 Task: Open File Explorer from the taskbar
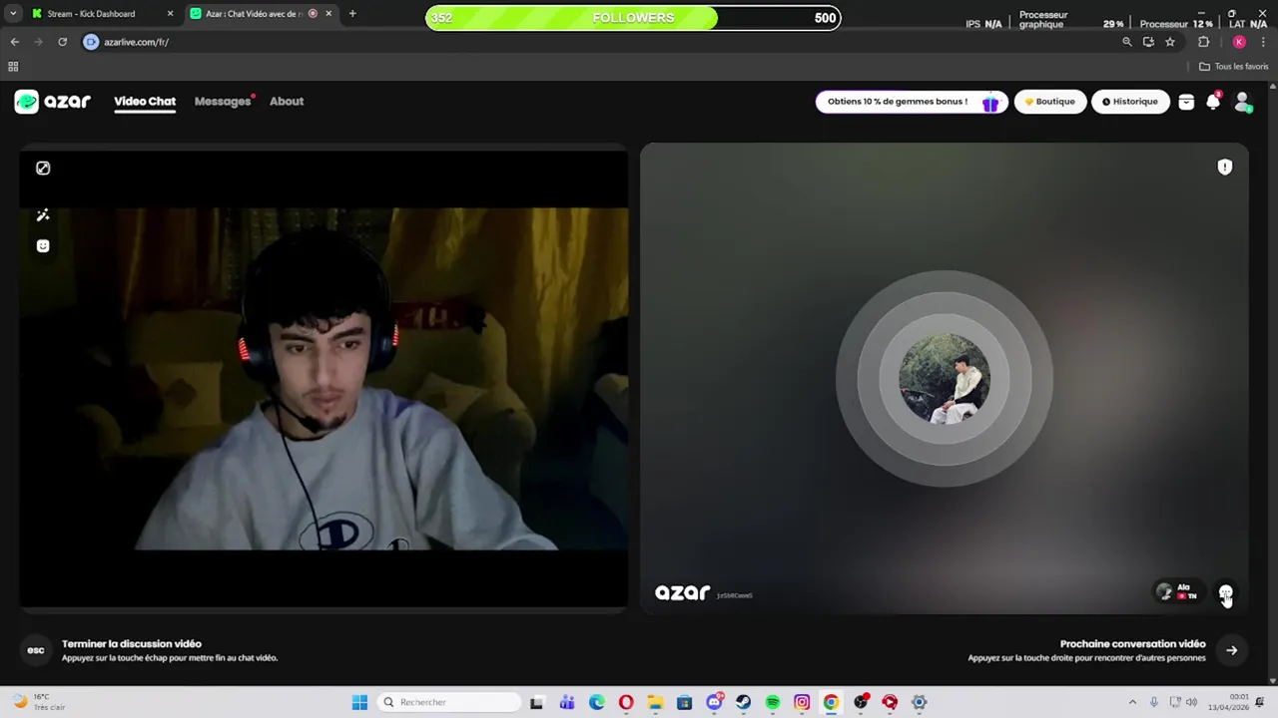coord(655,702)
